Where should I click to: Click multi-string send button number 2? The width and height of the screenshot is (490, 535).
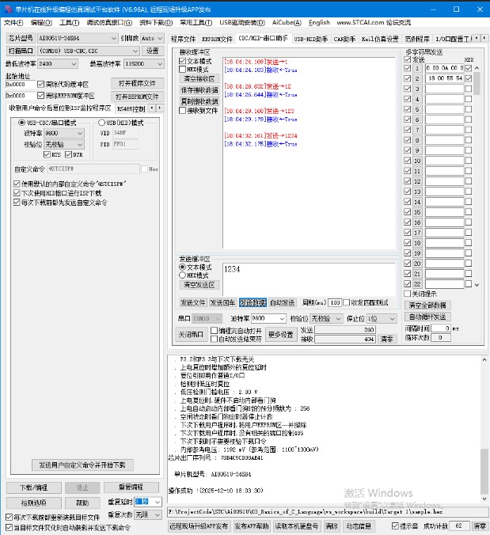pos(417,78)
